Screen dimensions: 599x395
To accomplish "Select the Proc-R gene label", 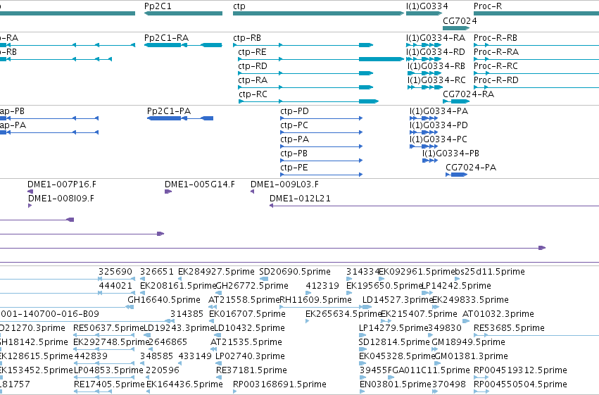I will tap(488, 6).
